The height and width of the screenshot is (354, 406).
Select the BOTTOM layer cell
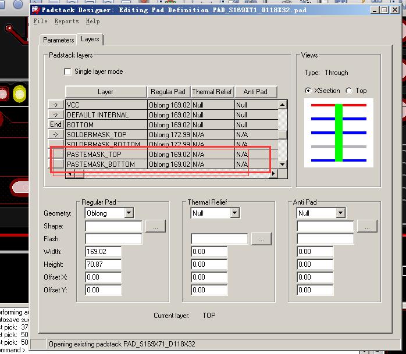point(106,124)
